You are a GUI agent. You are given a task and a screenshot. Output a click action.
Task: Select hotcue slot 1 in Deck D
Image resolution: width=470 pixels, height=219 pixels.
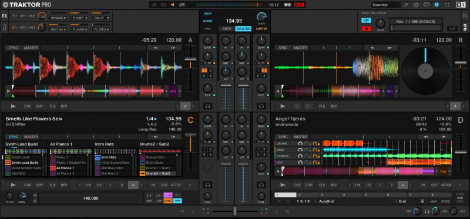point(286,195)
